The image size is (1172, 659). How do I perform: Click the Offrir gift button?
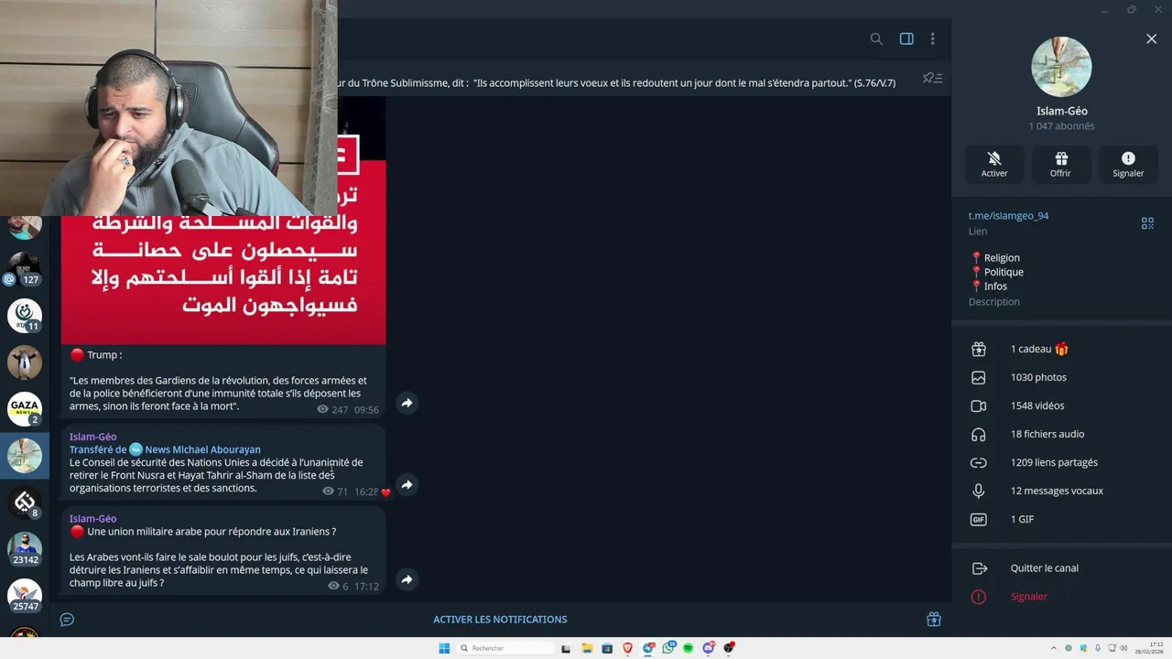(x=1060, y=164)
